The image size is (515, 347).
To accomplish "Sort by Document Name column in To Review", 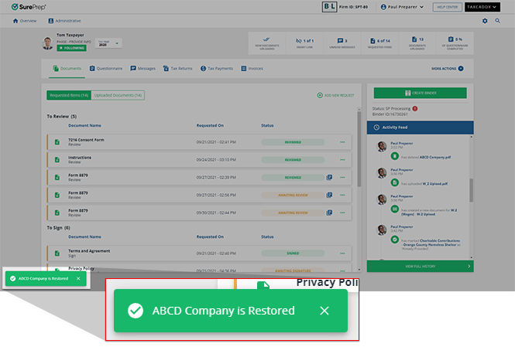I will (84, 125).
